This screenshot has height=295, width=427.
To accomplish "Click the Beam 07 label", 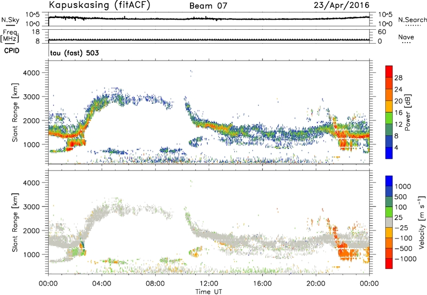I will 208,6.
